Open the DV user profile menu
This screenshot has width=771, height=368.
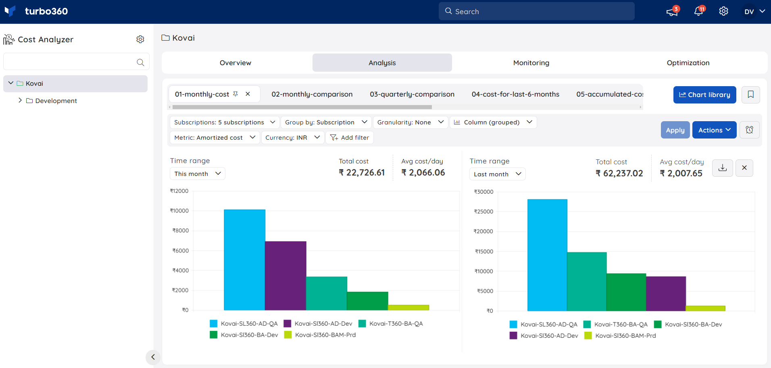[x=754, y=12]
